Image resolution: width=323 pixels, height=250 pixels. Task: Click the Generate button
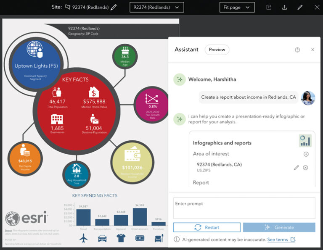point(279,227)
